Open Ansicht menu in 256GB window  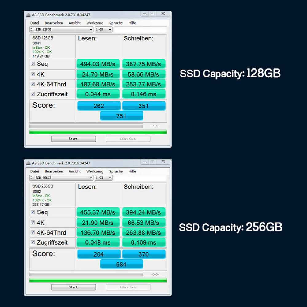(x=75, y=171)
